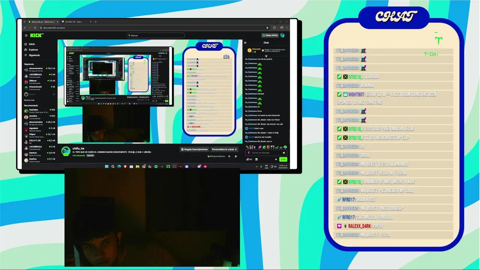Click the Regala Suscripciones button
This screenshot has width=480, height=270.
tap(195, 149)
